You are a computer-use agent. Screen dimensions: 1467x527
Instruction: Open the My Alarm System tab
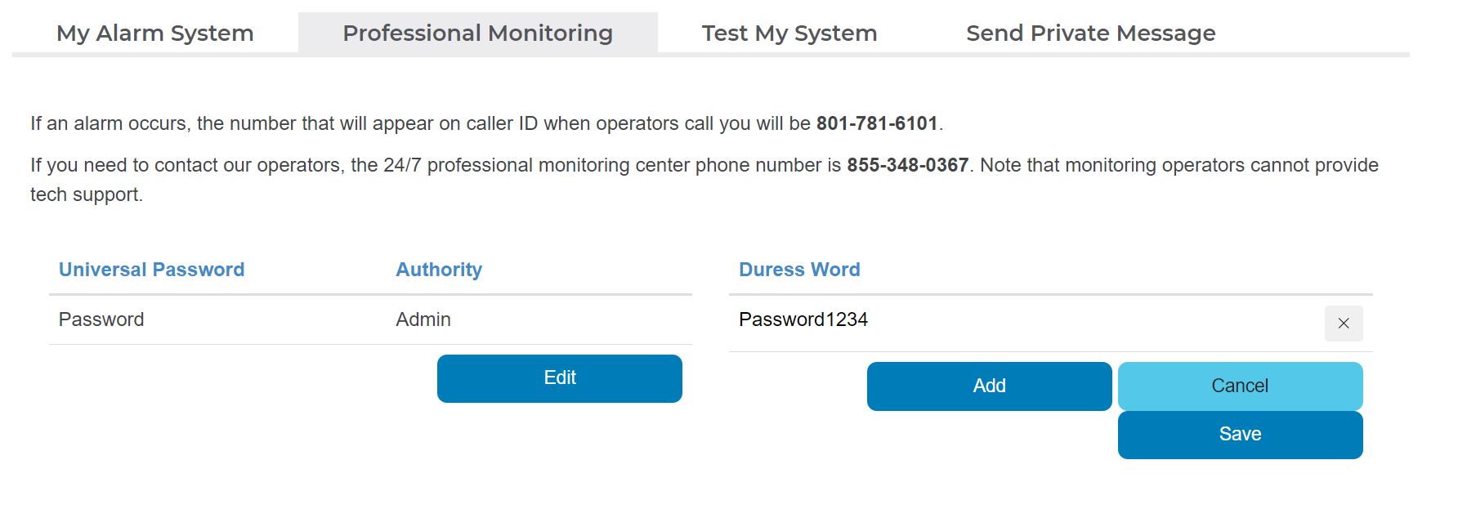click(x=154, y=33)
